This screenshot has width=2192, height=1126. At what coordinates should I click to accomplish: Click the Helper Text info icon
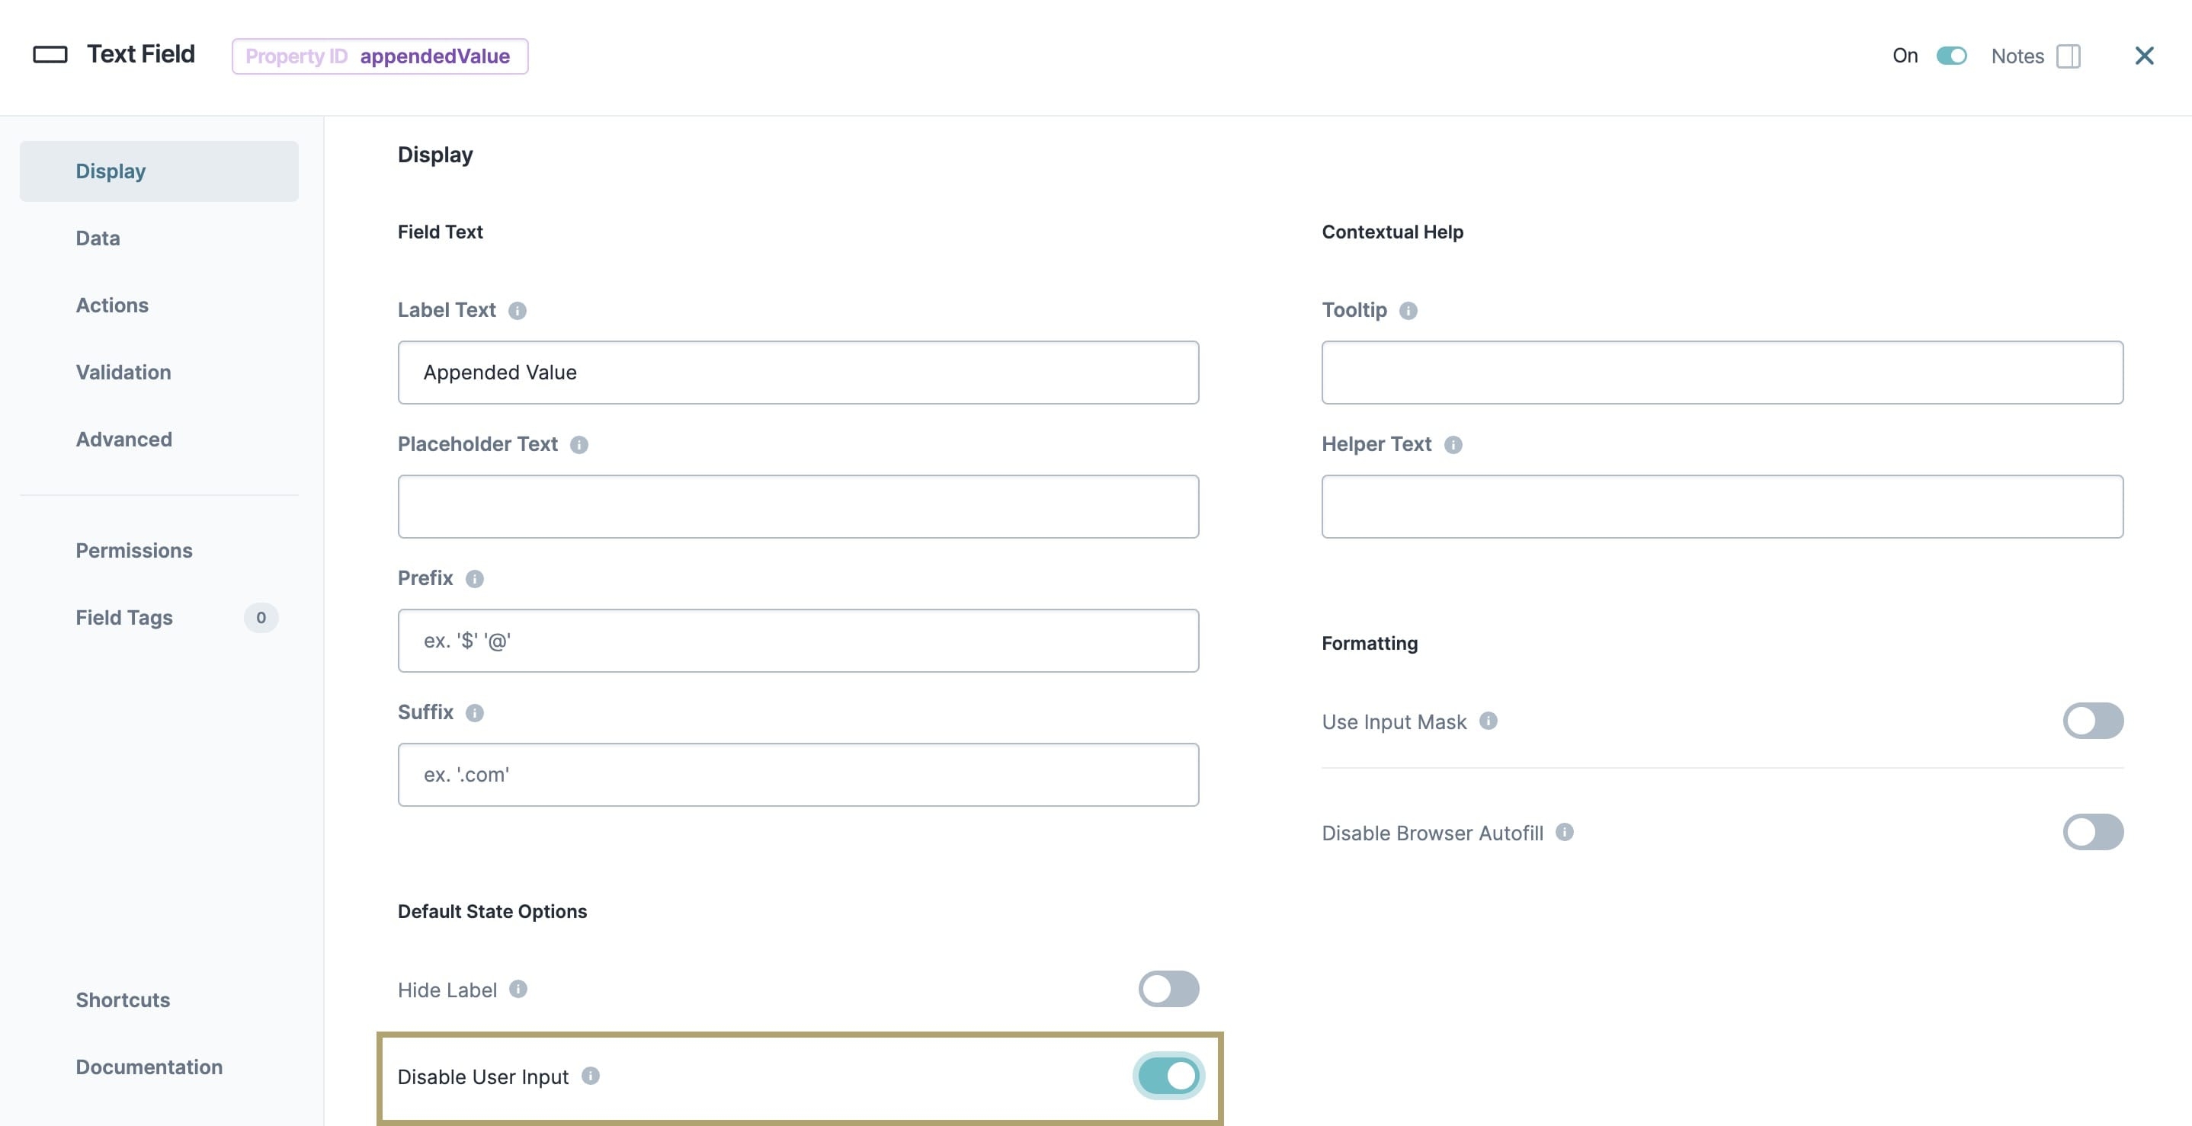point(1453,445)
